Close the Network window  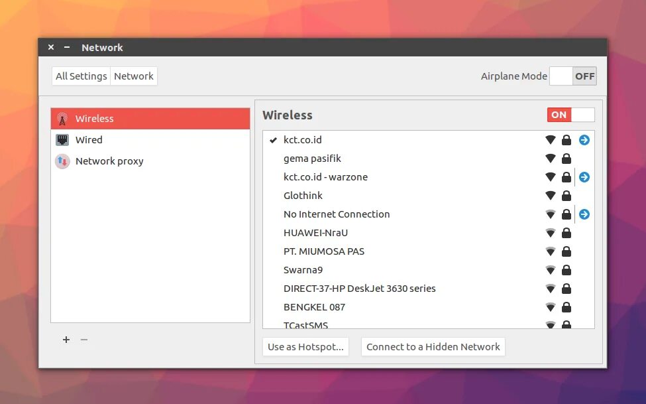51,47
